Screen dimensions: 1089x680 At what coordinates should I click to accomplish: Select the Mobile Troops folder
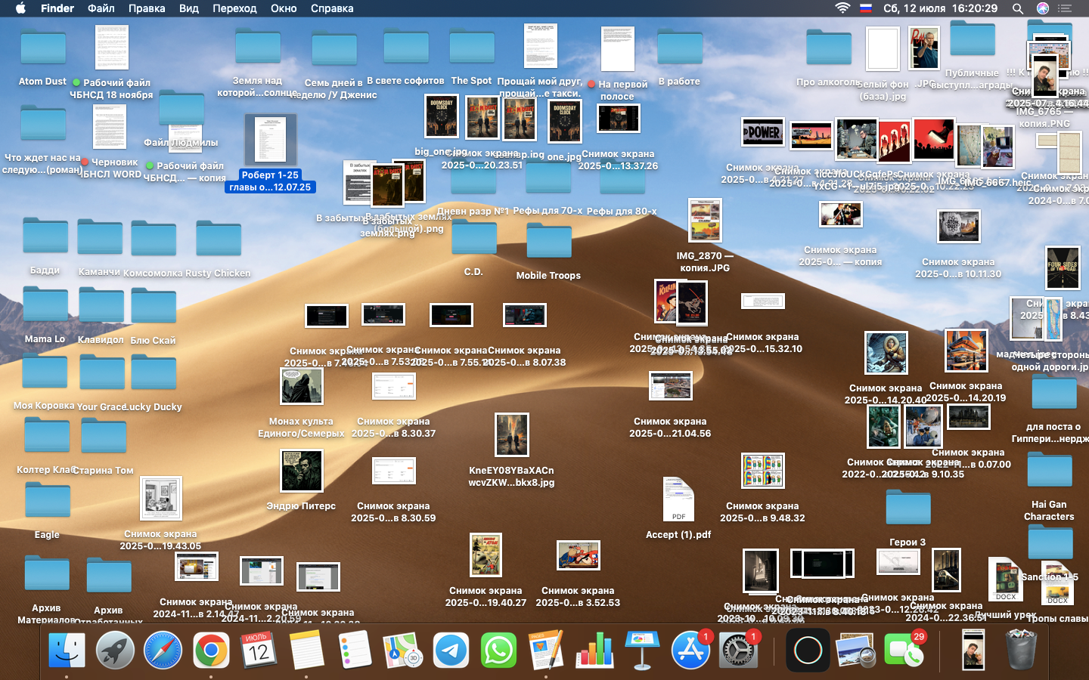[x=548, y=242]
